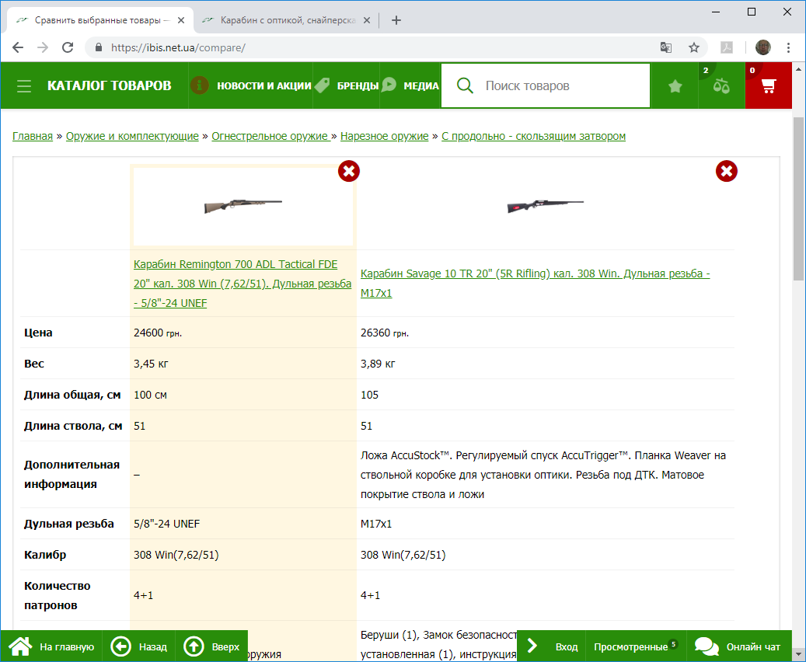Open the shopping cart icon
Image resolution: width=806 pixels, height=662 pixels.
[x=769, y=86]
